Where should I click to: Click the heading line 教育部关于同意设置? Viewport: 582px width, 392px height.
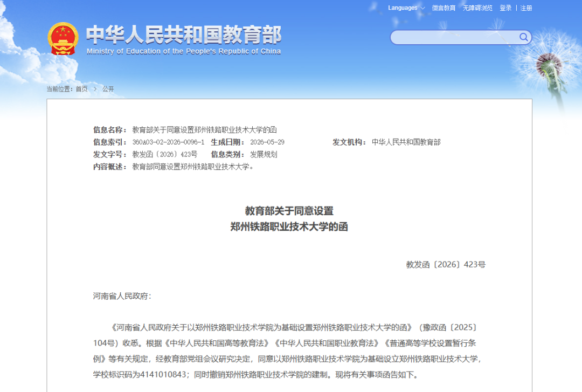(289, 211)
